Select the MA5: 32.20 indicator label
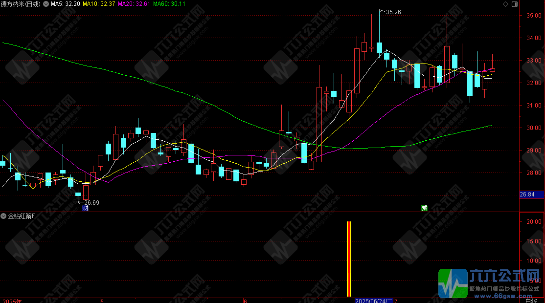545x303 pixels. coord(66,4)
